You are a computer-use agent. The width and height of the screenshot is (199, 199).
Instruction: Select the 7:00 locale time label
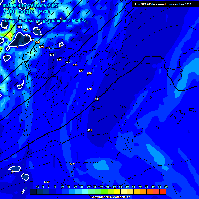coord(18,12)
